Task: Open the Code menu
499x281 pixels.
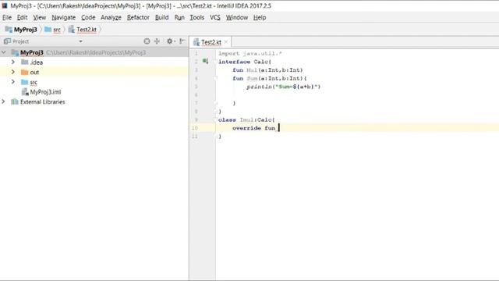Action: point(88,17)
